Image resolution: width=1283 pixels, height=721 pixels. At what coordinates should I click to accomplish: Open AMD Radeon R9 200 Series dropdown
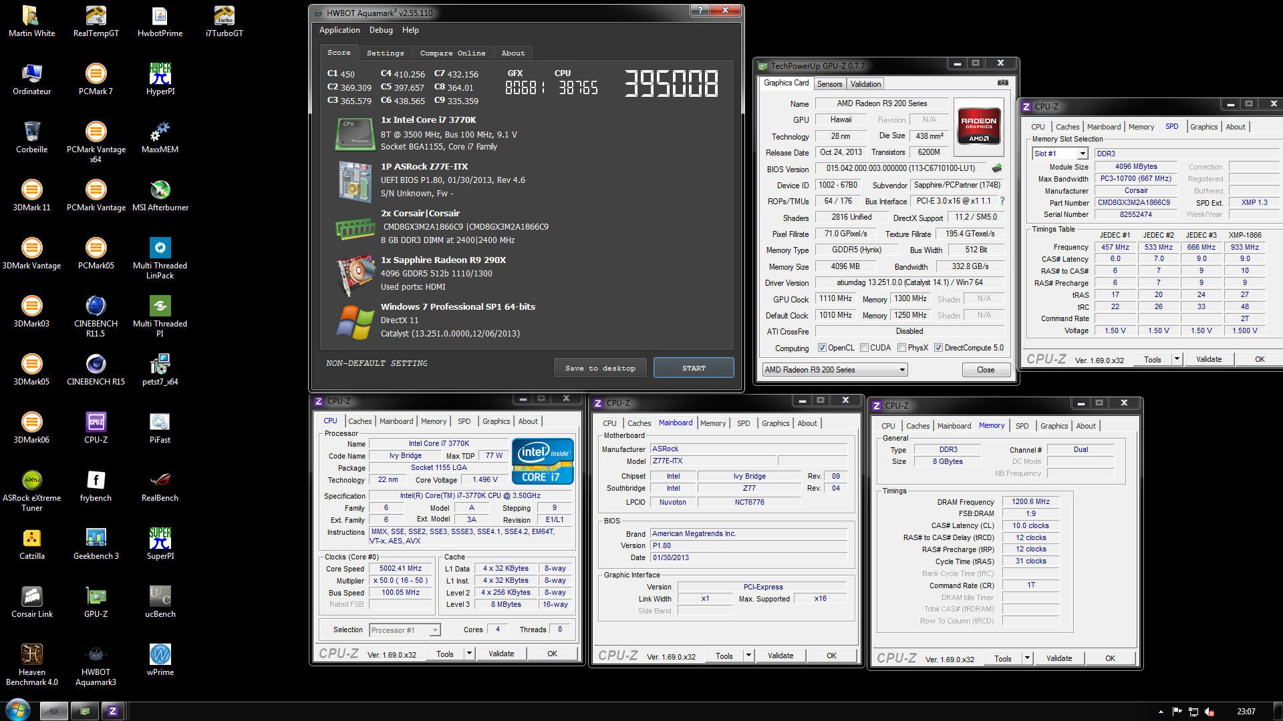point(835,370)
